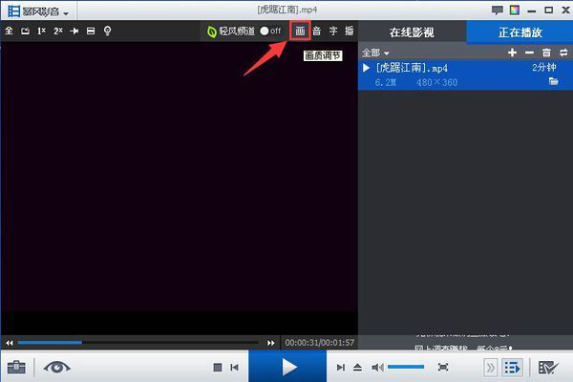573x382 pixels.
Task: Click the green 轻风频道 leaf icon
Action: [212, 32]
